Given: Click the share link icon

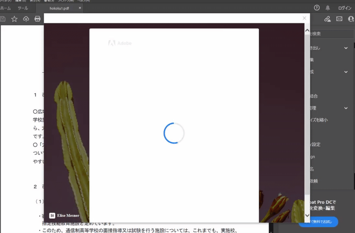Looking at the screenshot, I should click(x=327, y=19).
